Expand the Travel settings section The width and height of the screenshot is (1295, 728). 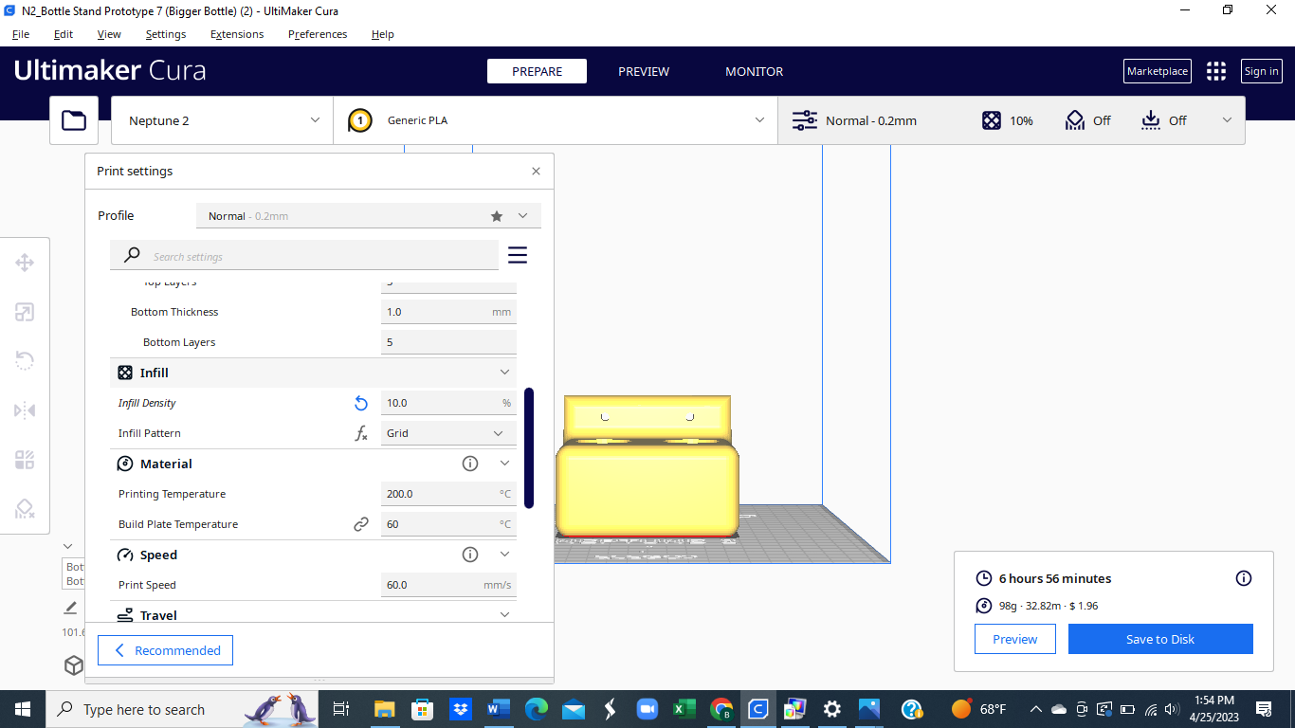[x=504, y=614]
